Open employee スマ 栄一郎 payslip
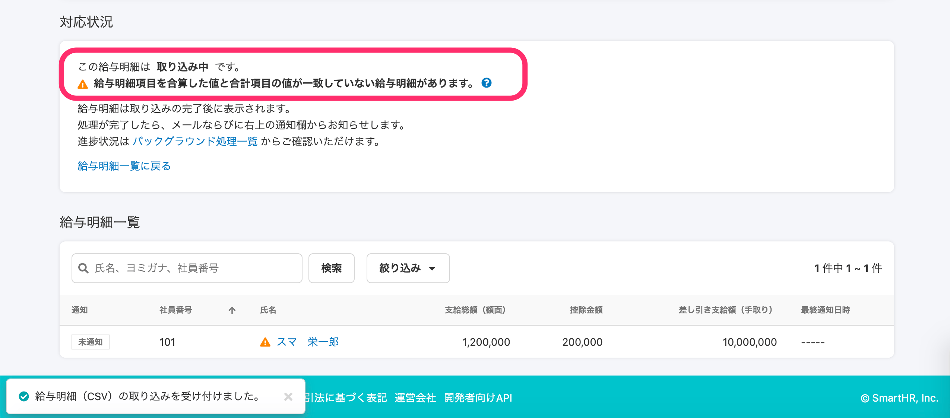The width and height of the screenshot is (950, 418). click(308, 342)
